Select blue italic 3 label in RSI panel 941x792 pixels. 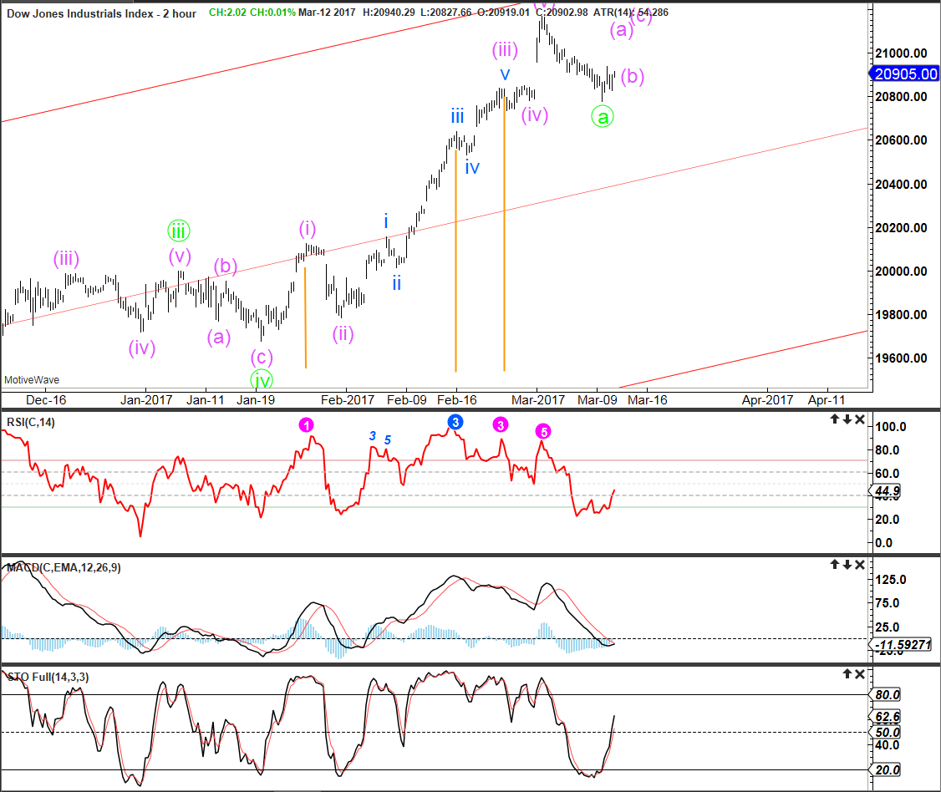coord(373,436)
